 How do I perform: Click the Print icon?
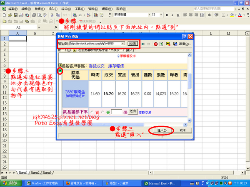(x=34, y=15)
